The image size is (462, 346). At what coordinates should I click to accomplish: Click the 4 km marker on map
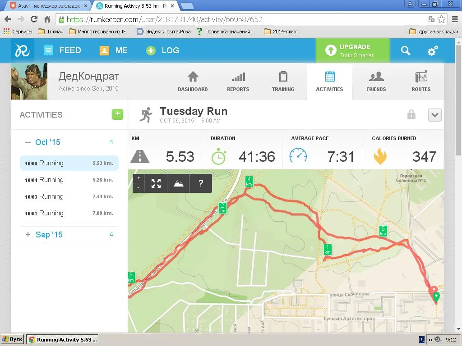(249, 182)
